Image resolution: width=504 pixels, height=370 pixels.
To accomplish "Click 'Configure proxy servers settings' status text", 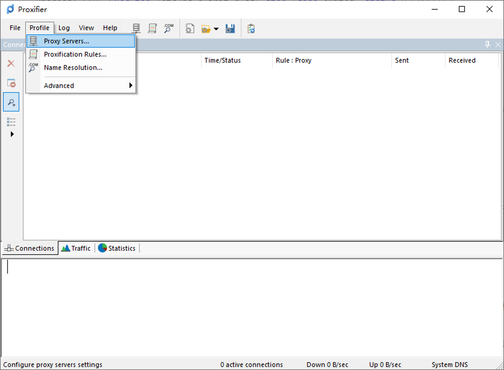I will (53, 364).
